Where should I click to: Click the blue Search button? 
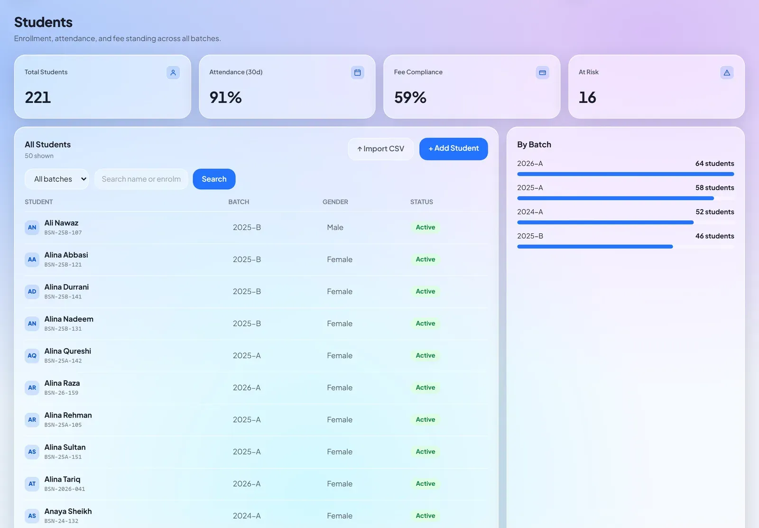pyautogui.click(x=214, y=179)
